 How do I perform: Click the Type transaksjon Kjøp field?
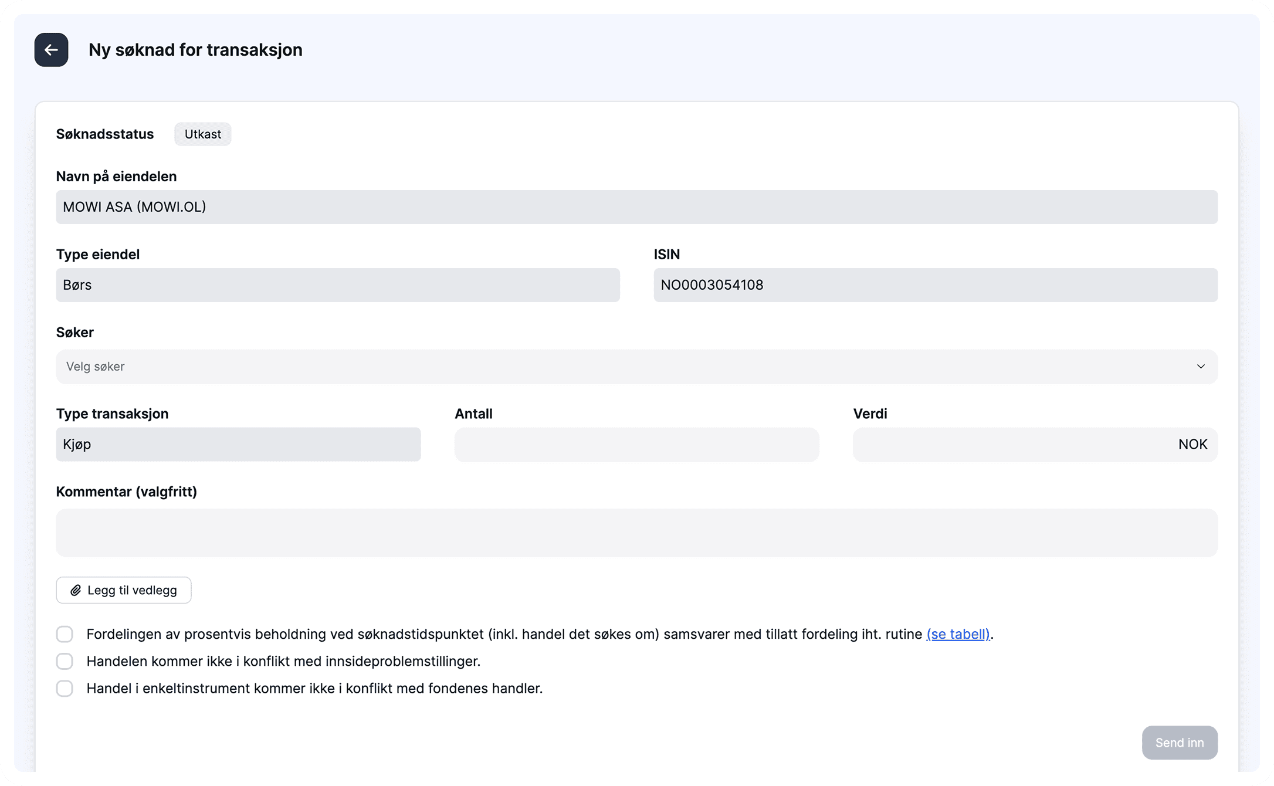(x=238, y=444)
